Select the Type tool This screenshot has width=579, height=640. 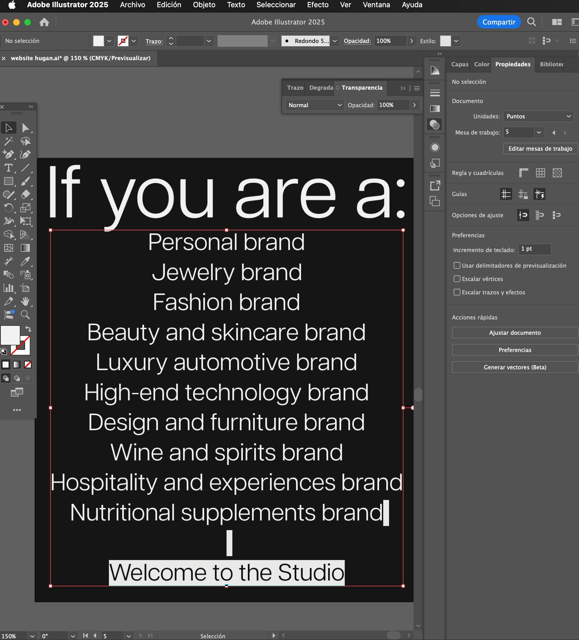[9, 168]
